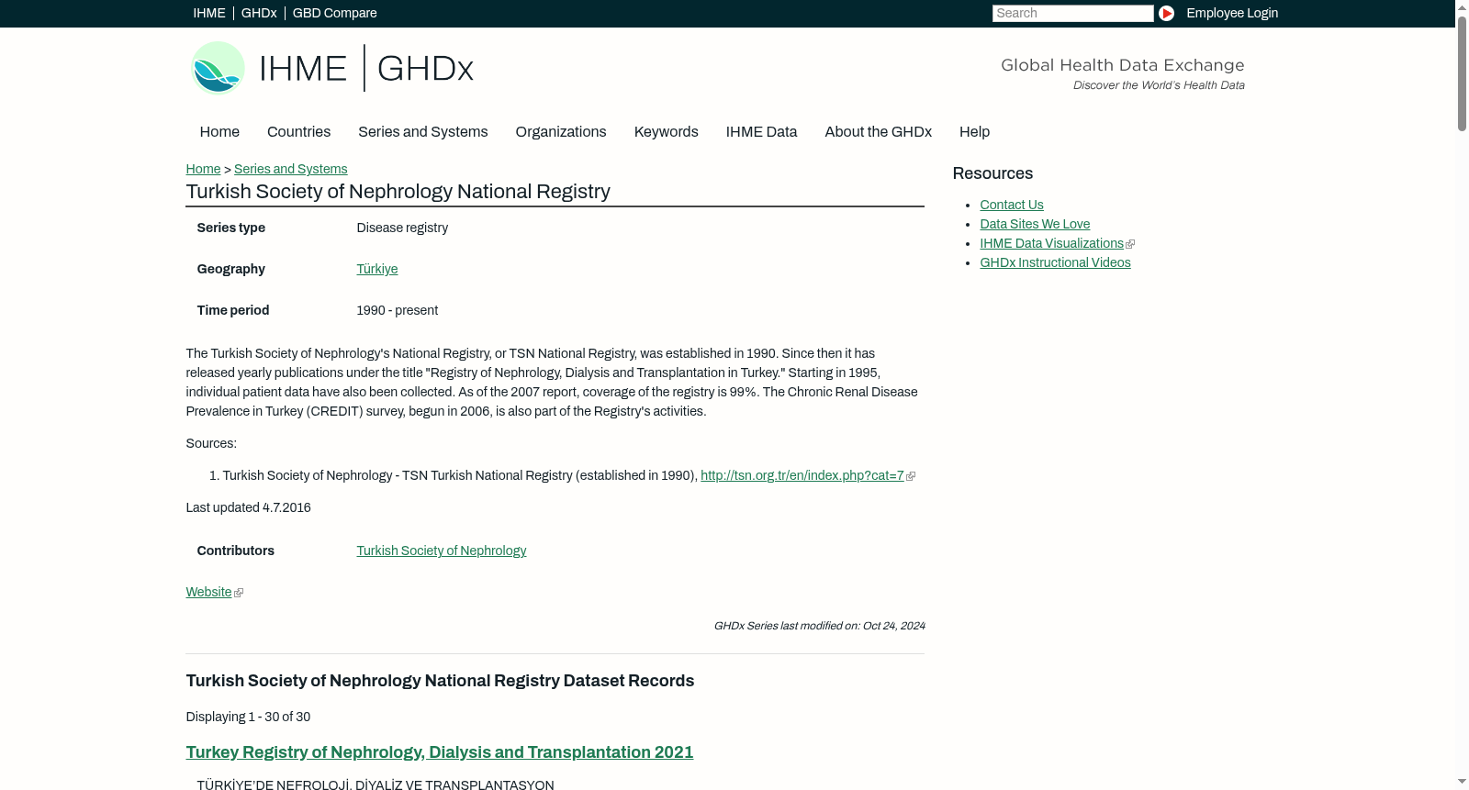This screenshot has height=790, width=1469.
Task: Click the 'Disease registry' series type value
Action: pyautogui.click(x=402, y=228)
